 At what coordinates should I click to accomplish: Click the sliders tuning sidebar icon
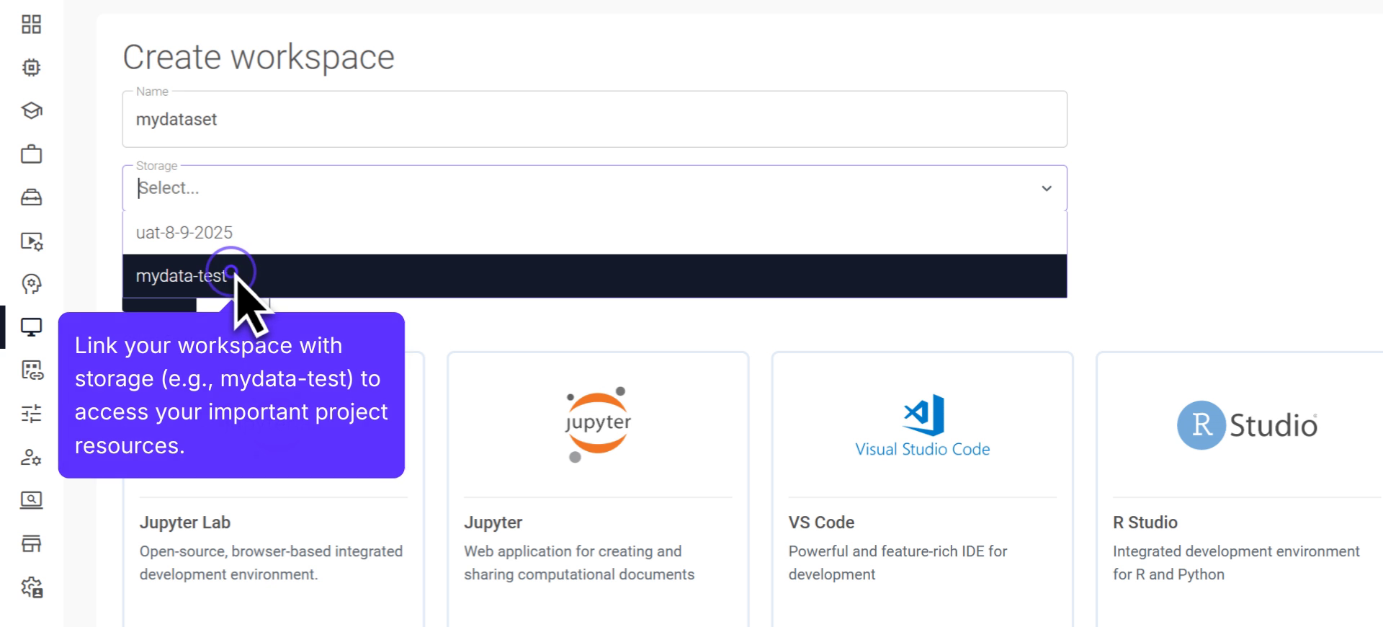(31, 414)
